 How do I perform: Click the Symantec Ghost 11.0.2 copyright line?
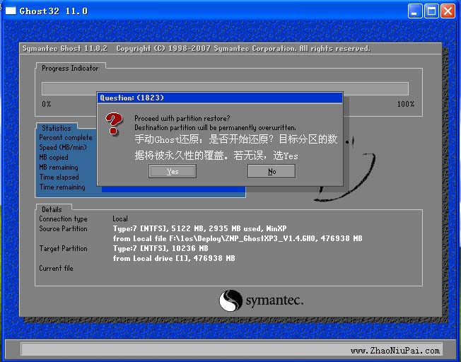pyautogui.click(x=196, y=49)
